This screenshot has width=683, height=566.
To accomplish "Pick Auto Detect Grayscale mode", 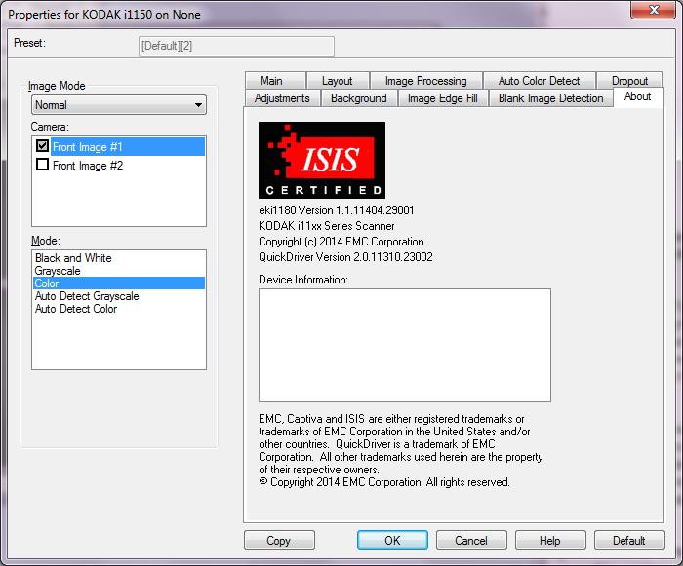I will point(119,296).
